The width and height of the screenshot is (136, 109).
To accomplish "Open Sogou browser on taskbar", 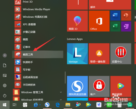I will point(47,105).
